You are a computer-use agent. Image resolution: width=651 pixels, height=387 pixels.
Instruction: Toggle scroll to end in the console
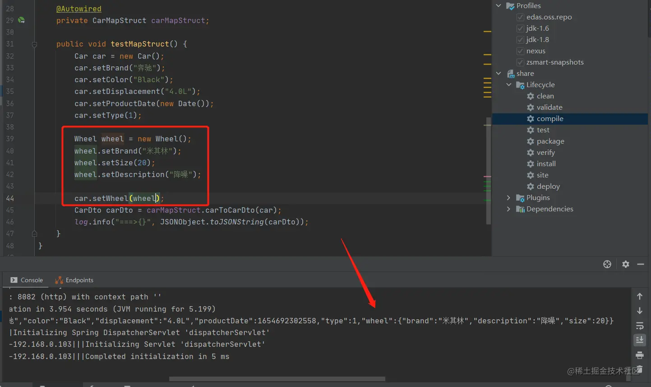click(x=640, y=340)
